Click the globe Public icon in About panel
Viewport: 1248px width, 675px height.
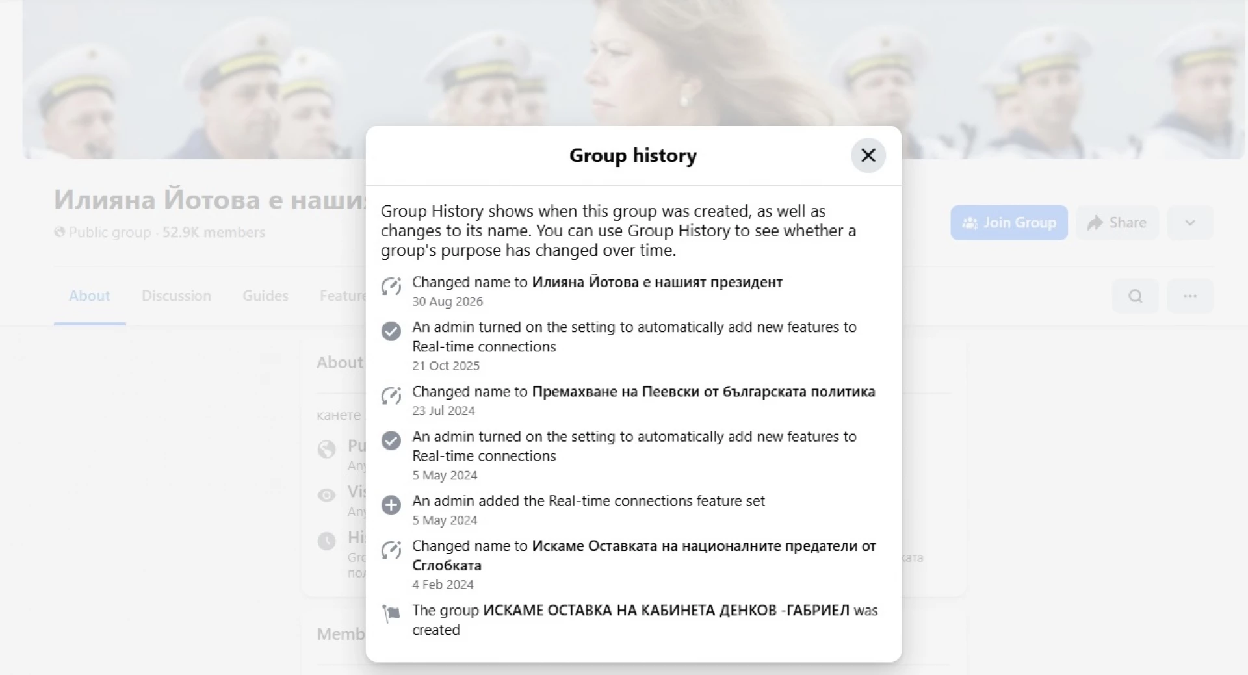(326, 449)
